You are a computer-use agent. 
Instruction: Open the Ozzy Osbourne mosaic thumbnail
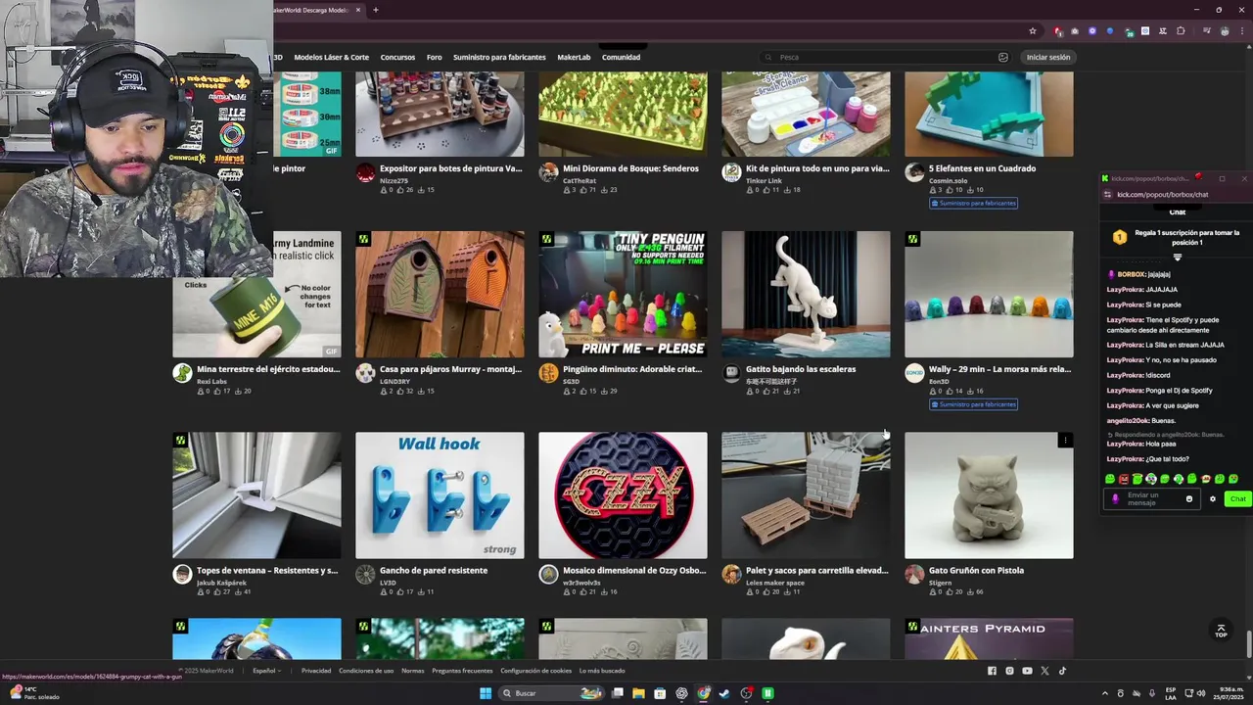pyautogui.click(x=623, y=495)
